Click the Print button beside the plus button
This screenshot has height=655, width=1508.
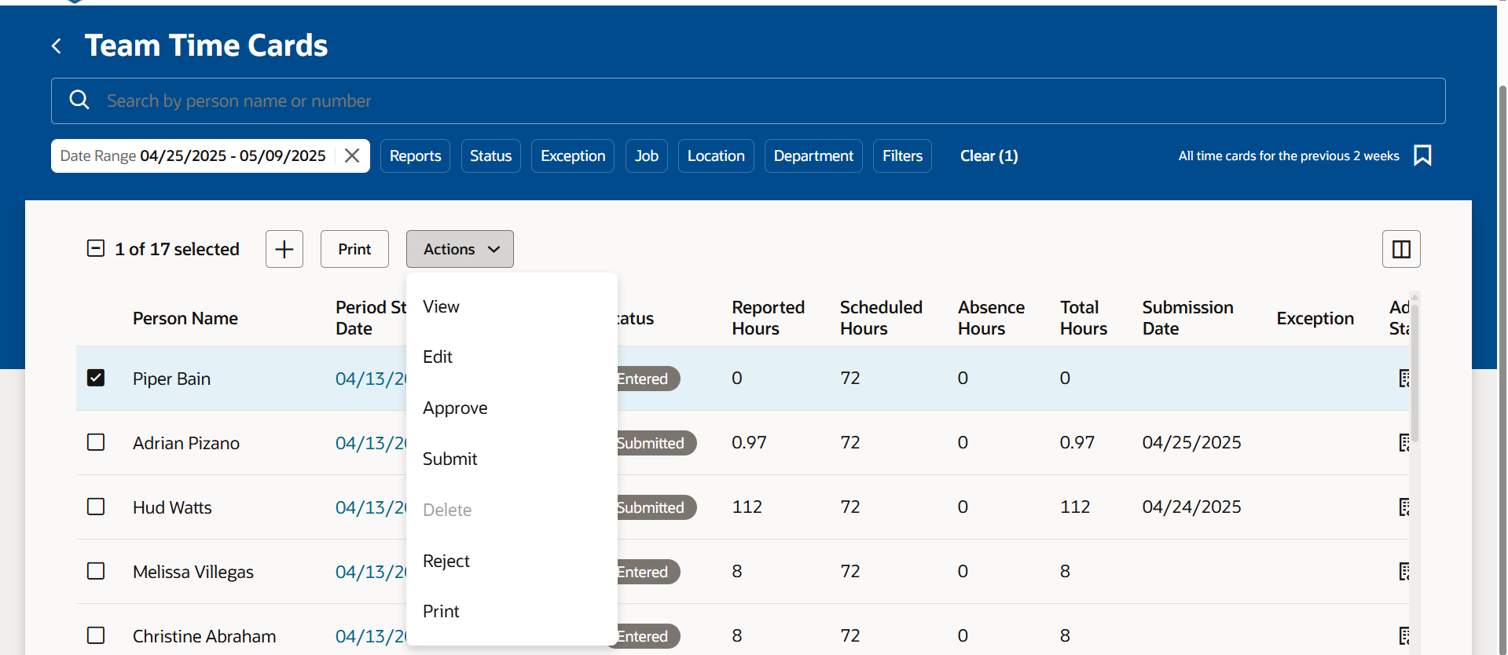(354, 249)
